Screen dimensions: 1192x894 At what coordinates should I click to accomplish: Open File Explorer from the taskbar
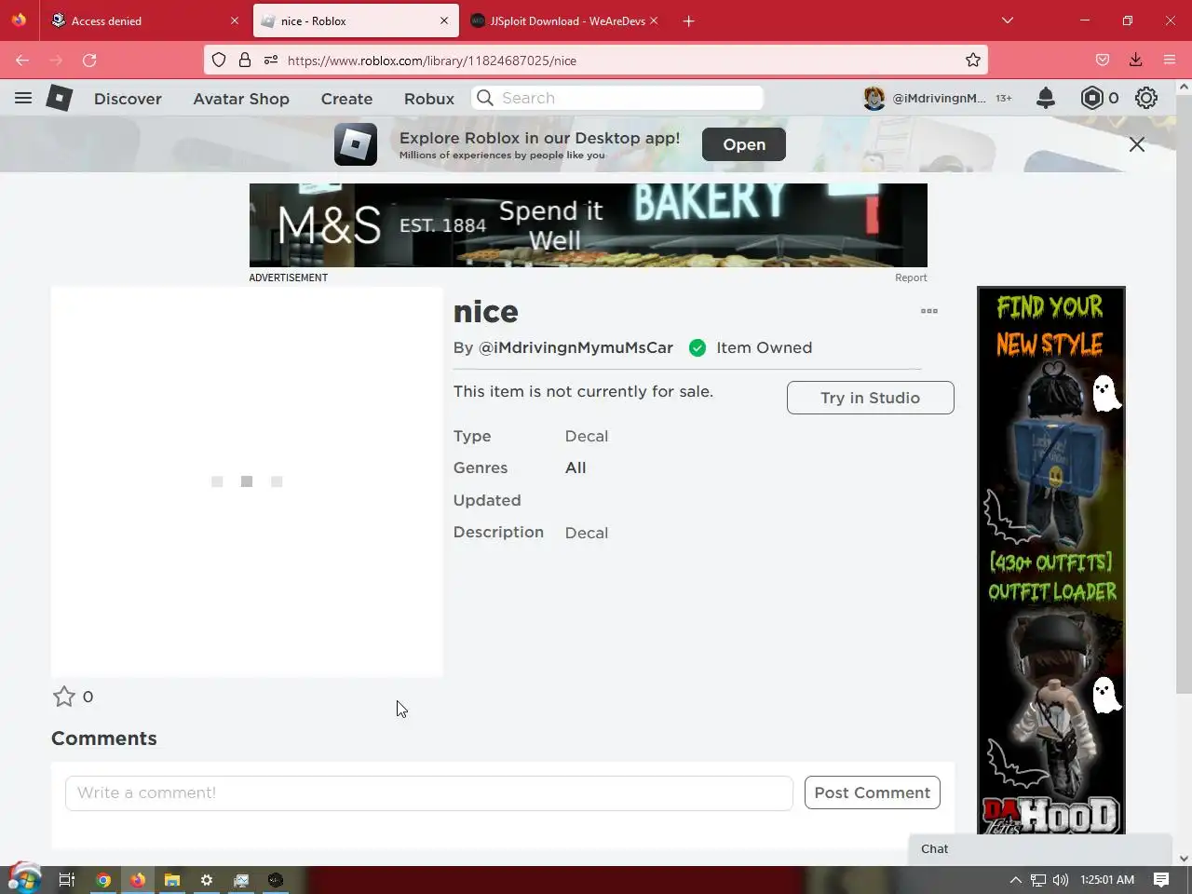click(x=172, y=879)
